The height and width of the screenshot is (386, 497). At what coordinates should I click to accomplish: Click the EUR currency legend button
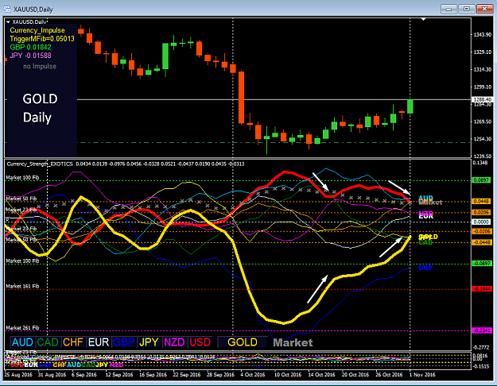(x=99, y=342)
